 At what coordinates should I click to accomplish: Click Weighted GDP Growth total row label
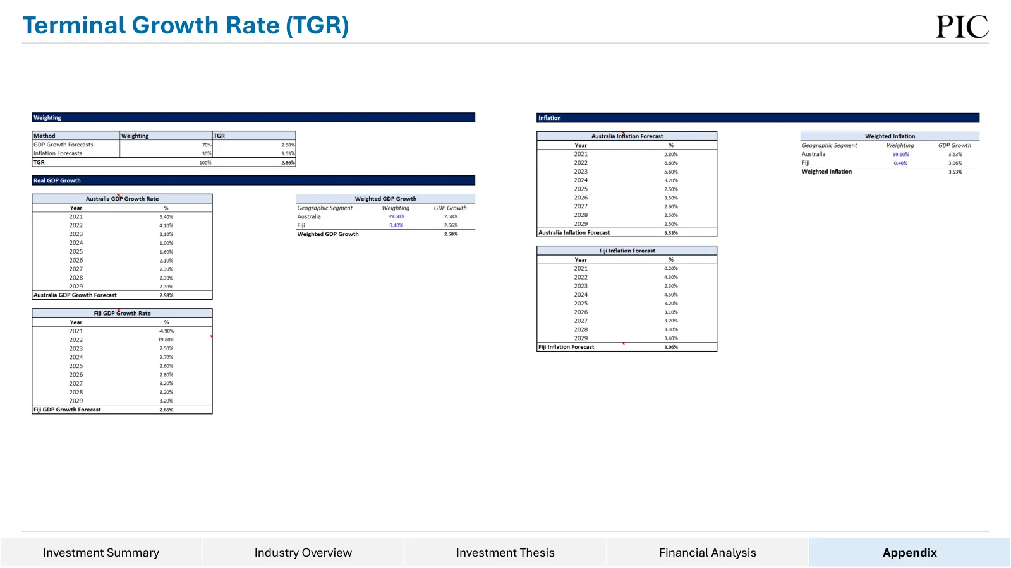(x=328, y=234)
